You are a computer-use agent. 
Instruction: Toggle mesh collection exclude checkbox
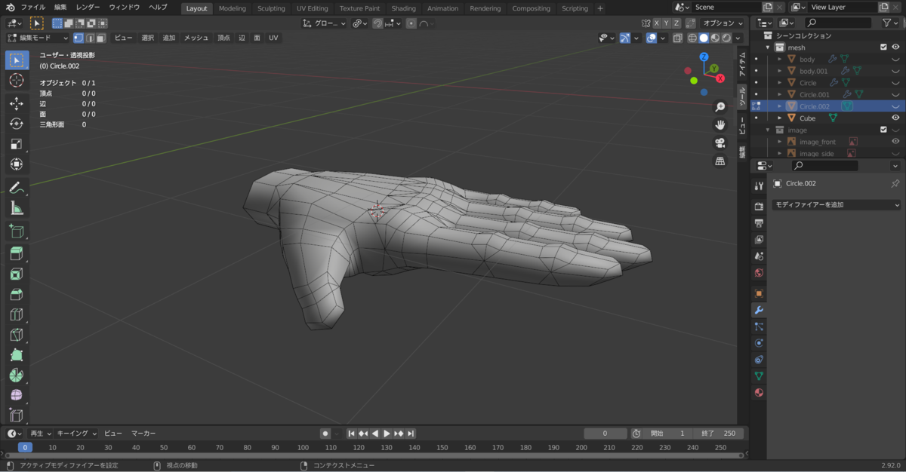point(883,47)
